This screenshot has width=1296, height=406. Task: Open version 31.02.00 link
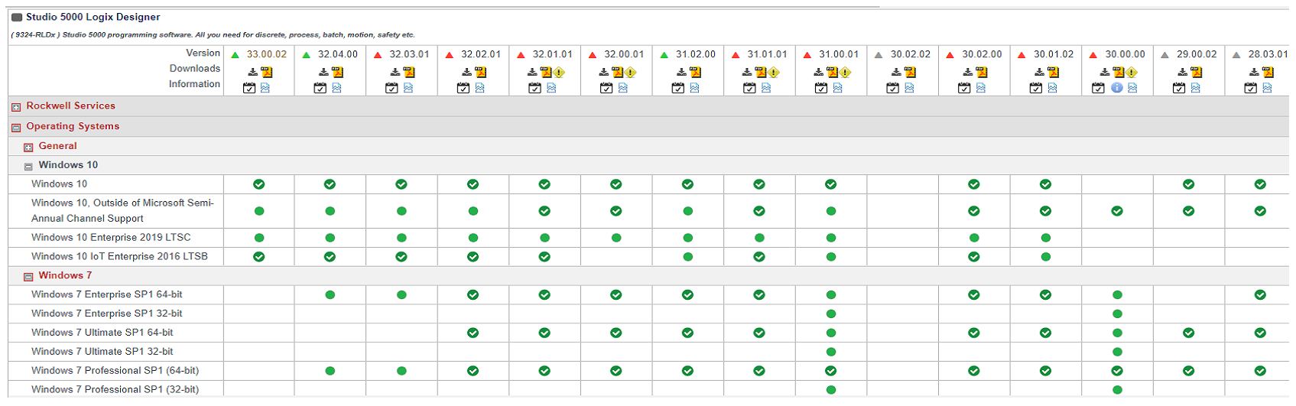pyautogui.click(x=696, y=54)
